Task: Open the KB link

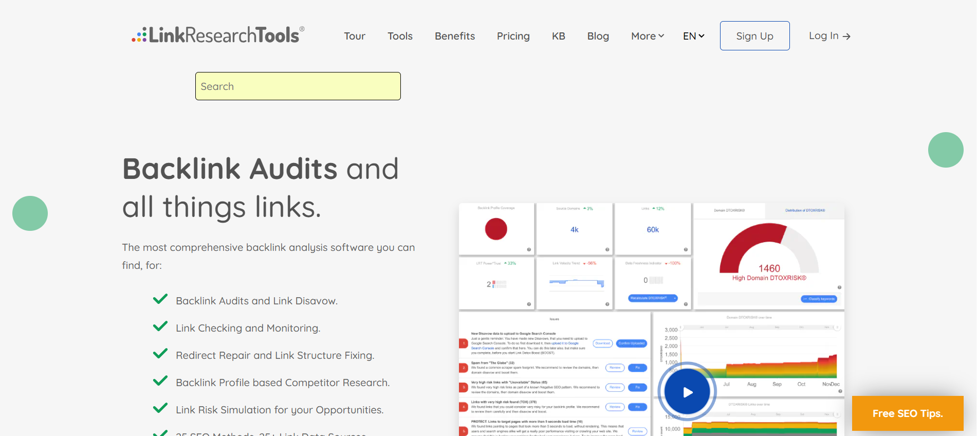Action: click(x=558, y=36)
